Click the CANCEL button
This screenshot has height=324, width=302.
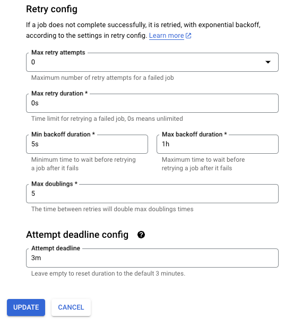tap(71, 308)
